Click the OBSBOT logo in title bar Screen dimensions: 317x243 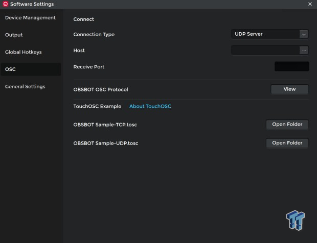[5, 4]
